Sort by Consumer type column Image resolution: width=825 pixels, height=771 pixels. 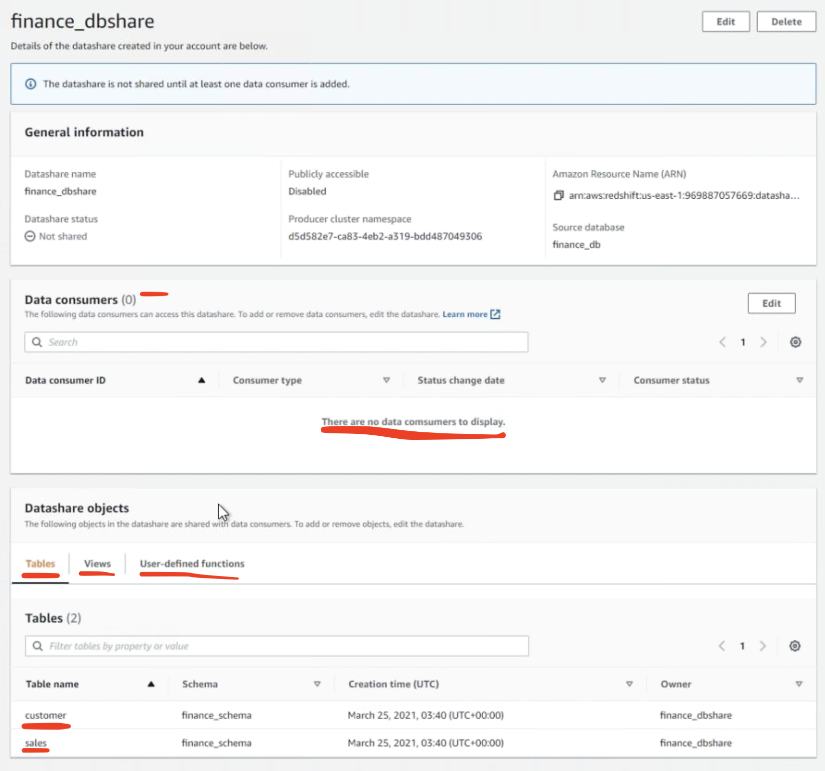pyautogui.click(x=386, y=381)
